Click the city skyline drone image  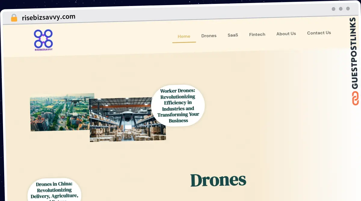[60, 112]
